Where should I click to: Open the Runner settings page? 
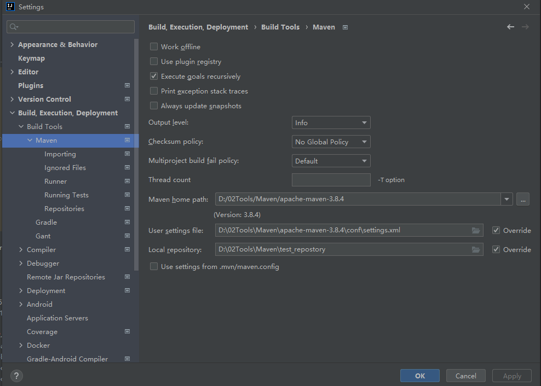click(55, 182)
